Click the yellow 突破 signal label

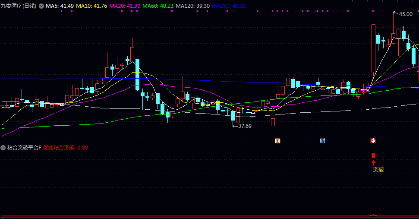point(378,170)
